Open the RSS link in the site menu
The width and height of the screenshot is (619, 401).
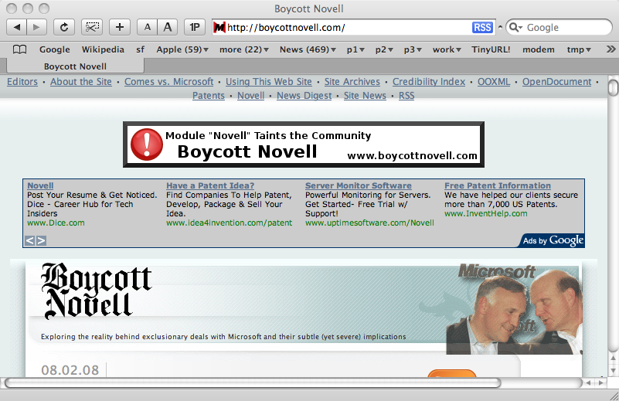click(x=406, y=96)
